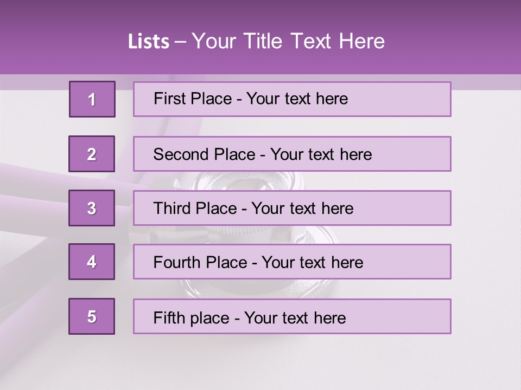Pick the number 5 square
This screenshot has height=390, width=521.
click(x=92, y=316)
